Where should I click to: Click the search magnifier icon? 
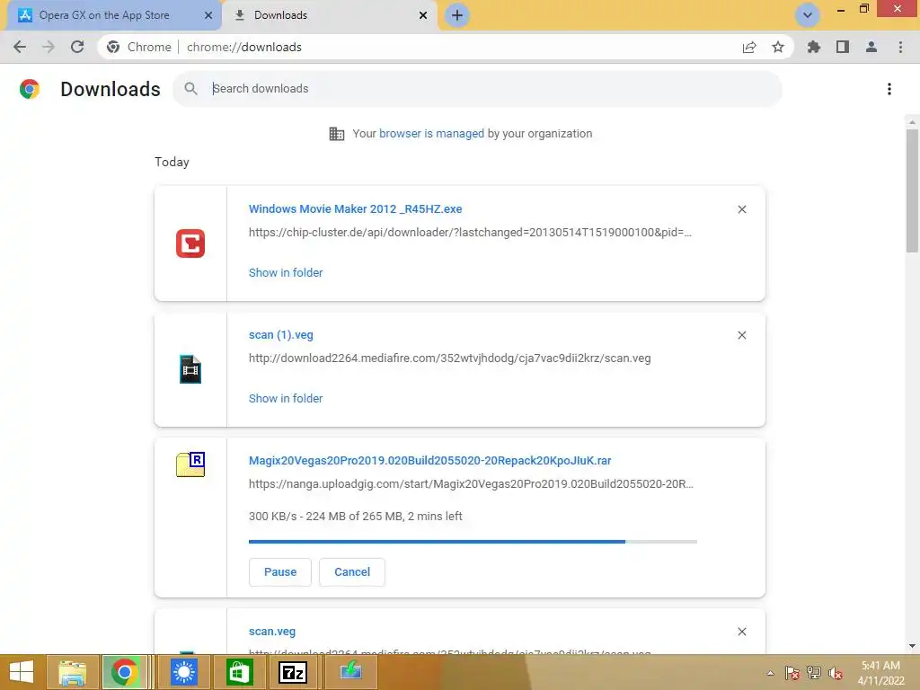click(190, 89)
